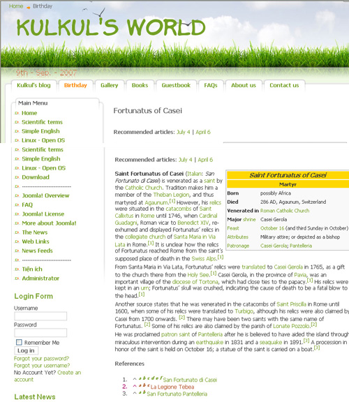The image size is (349, 402).
Task: Select More about Joomla! menu item
Action: (49, 223)
